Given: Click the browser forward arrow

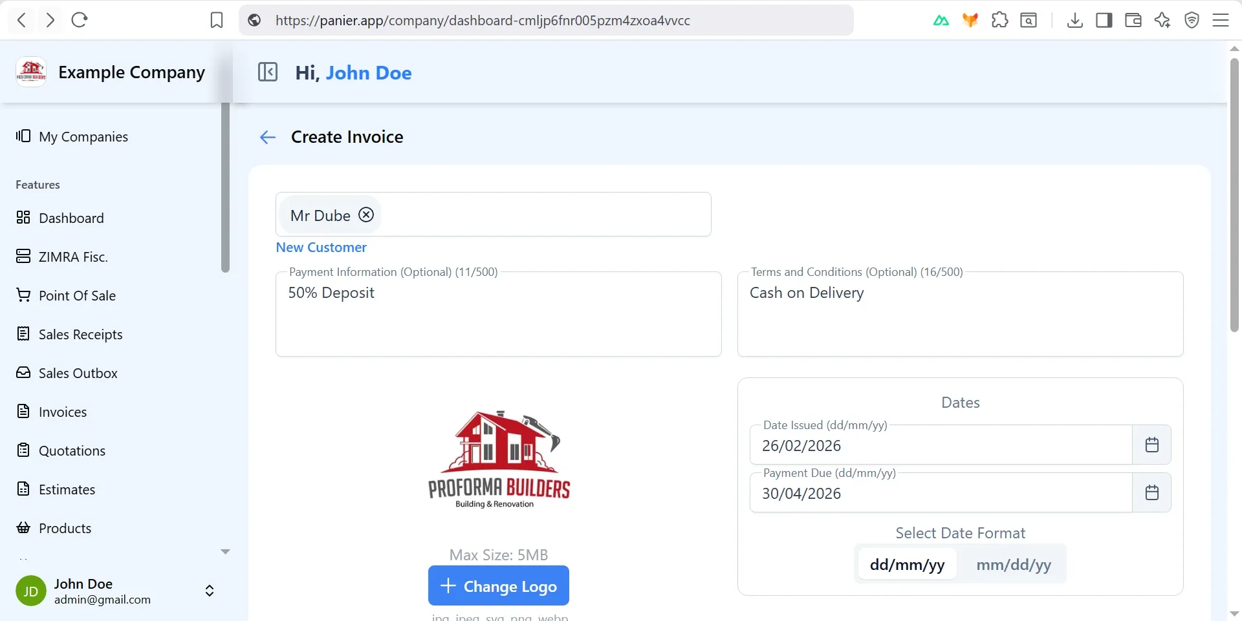Looking at the screenshot, I should point(50,20).
